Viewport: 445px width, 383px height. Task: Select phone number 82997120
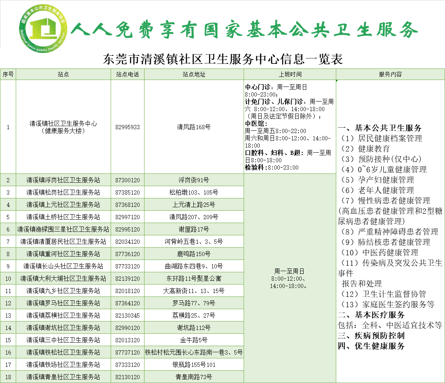pyautogui.click(x=128, y=217)
